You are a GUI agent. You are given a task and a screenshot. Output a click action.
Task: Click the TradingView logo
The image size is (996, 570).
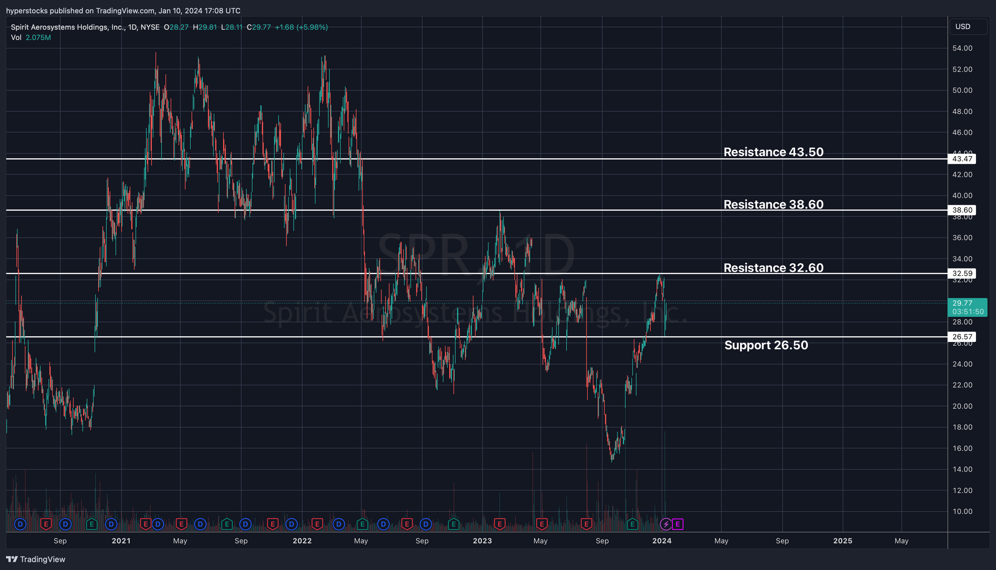point(36,559)
